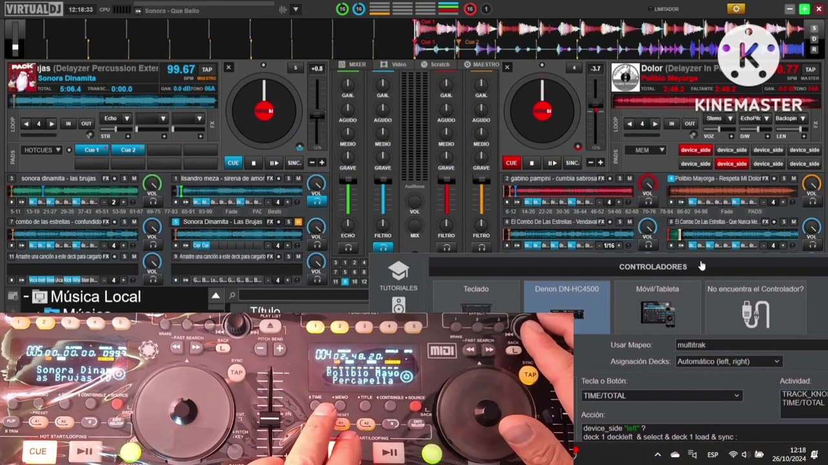This screenshot has height=465, width=828.
Task: Halve the left deck loop length
Action: (x=27, y=123)
